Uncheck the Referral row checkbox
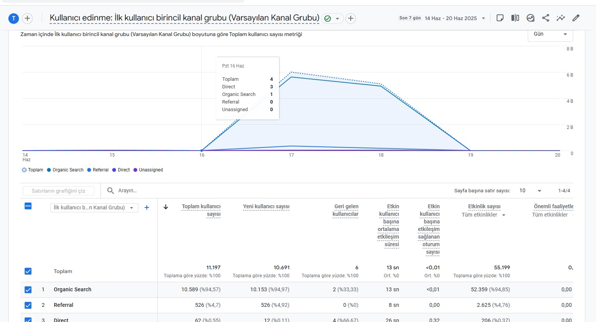 (x=28, y=305)
